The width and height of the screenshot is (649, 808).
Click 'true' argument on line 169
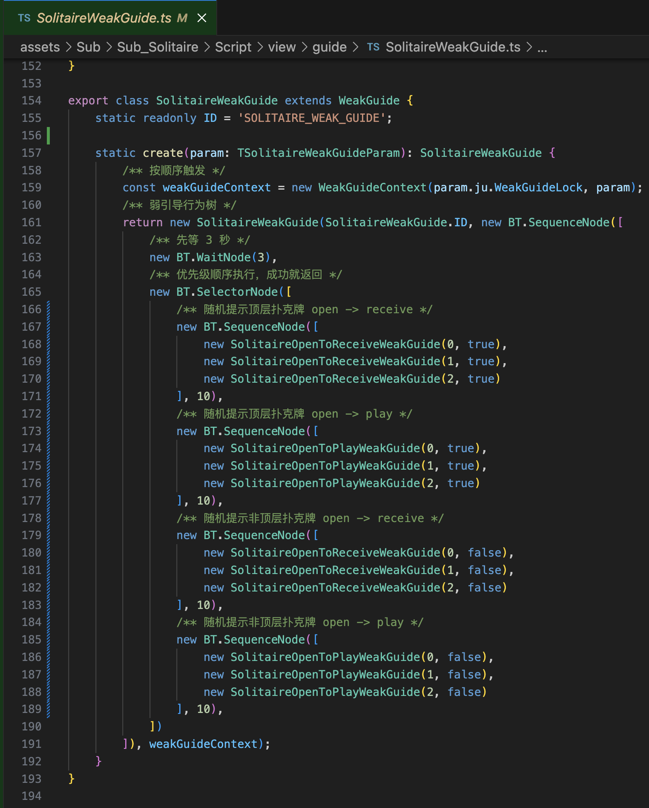click(x=481, y=361)
